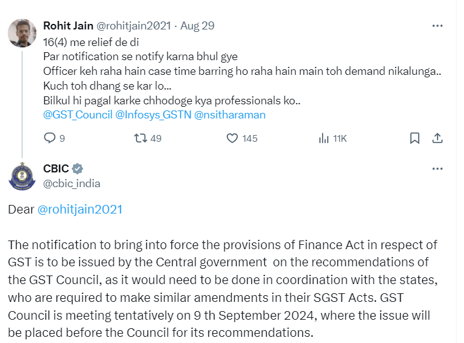Click the @cbic_india handle
This screenshot has height=343, width=464.
coord(72,183)
